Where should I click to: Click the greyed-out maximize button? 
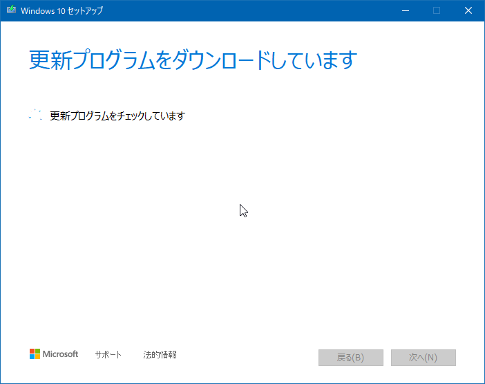(x=437, y=10)
